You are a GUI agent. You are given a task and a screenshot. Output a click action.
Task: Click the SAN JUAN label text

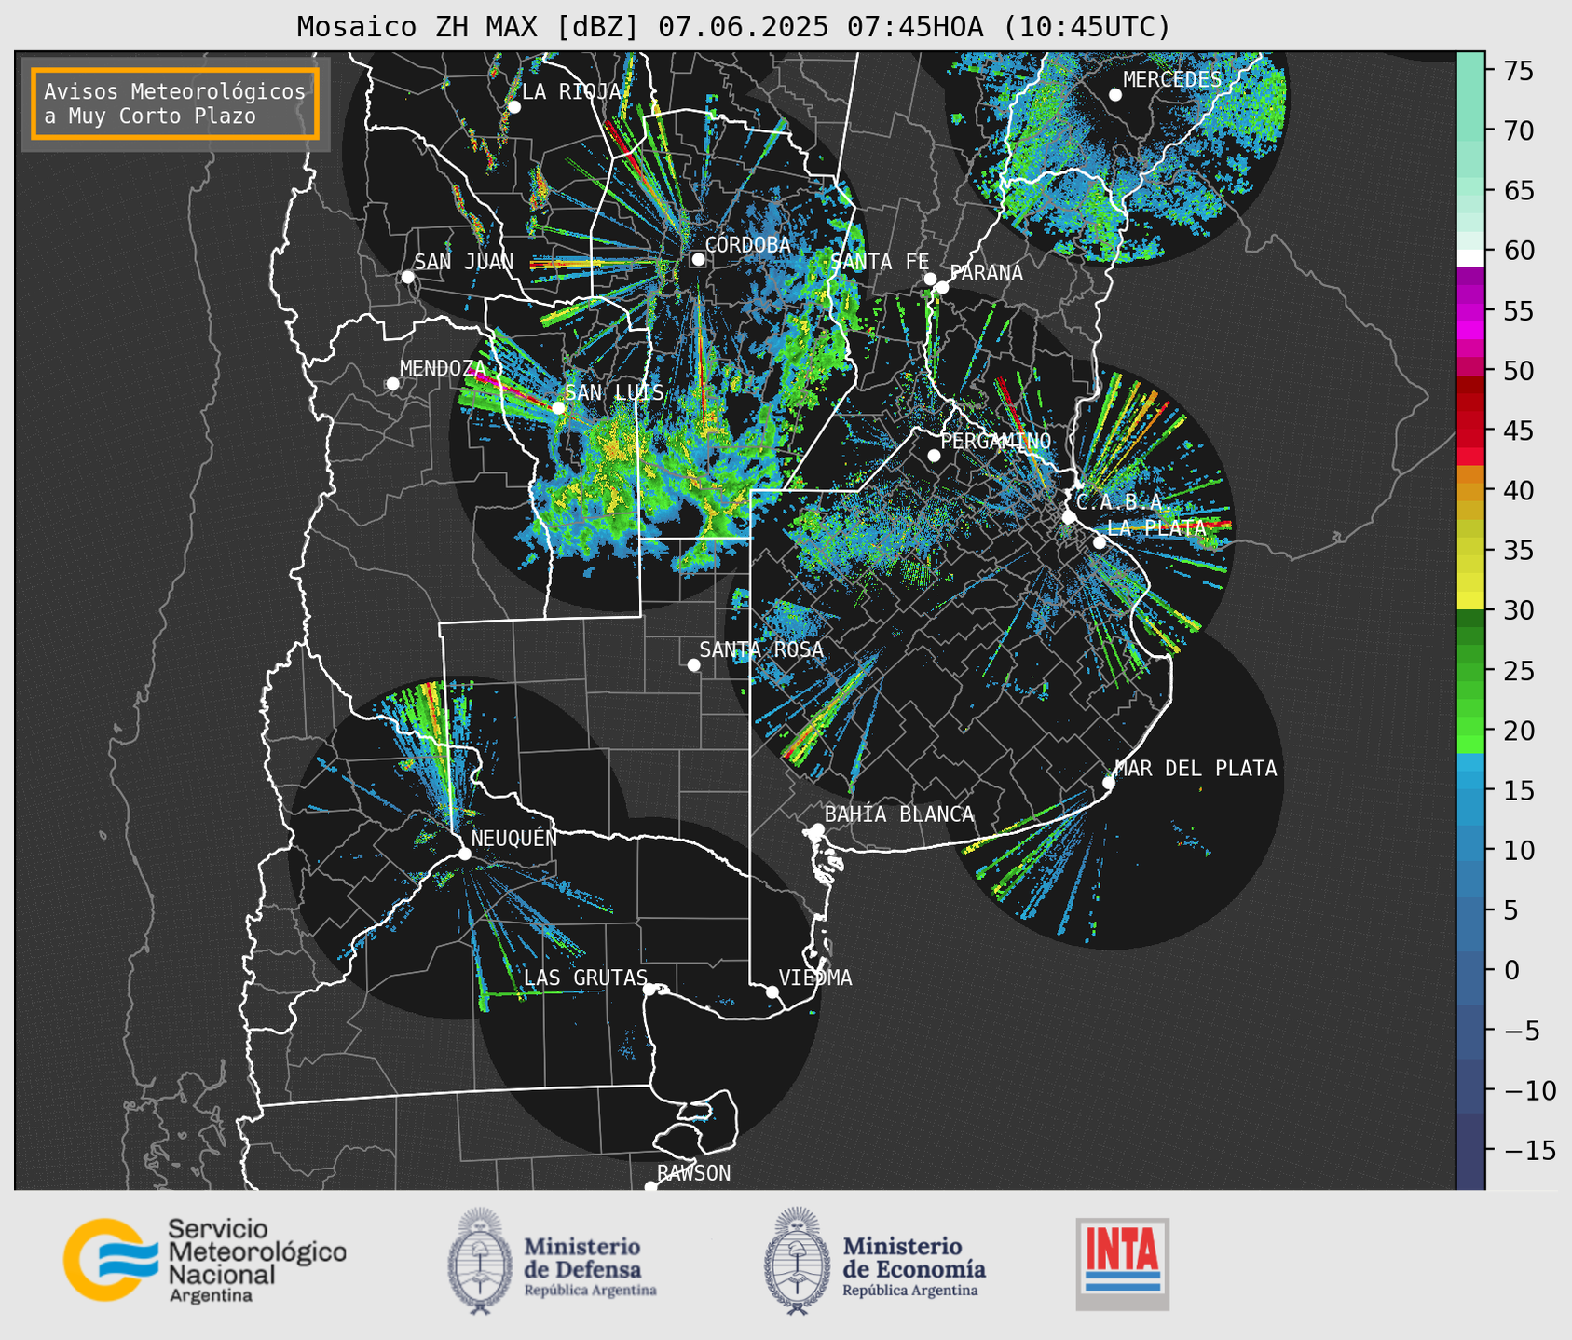464,262
